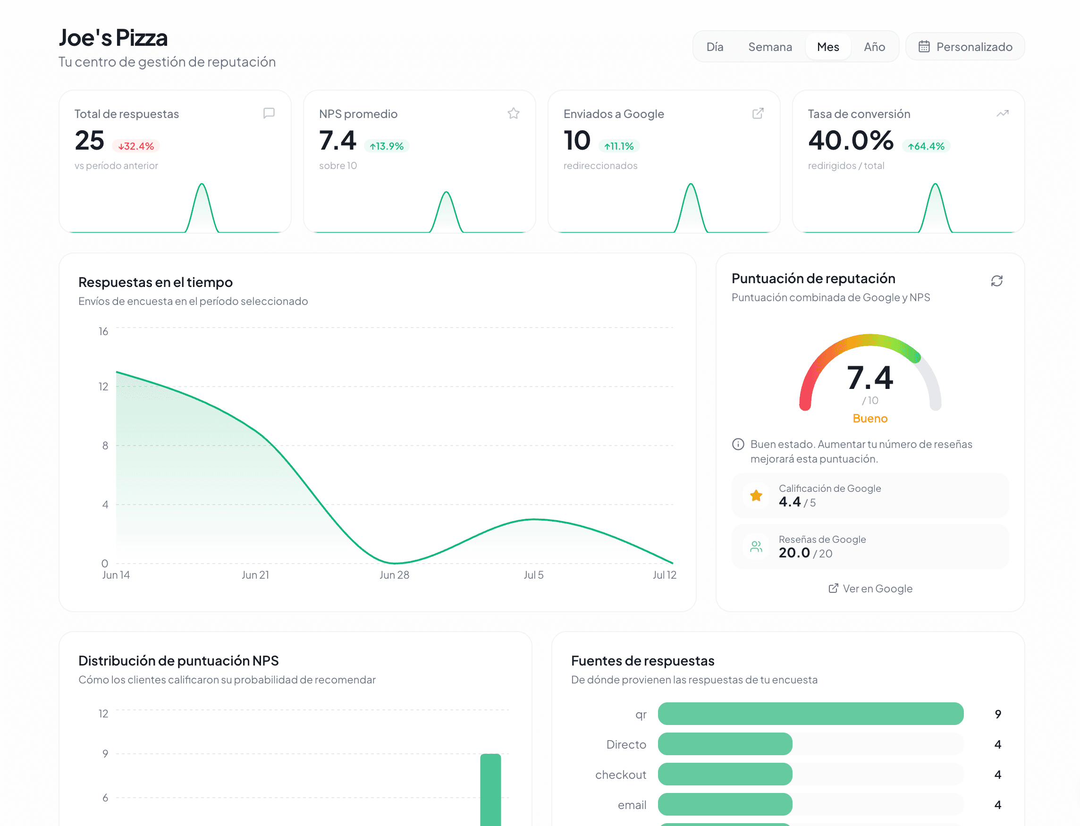Click the NPS promedio value 7.4

(x=337, y=141)
